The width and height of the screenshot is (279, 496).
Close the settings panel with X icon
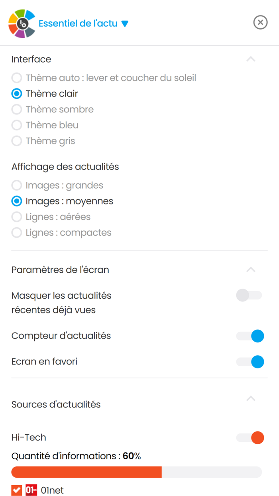point(260,22)
